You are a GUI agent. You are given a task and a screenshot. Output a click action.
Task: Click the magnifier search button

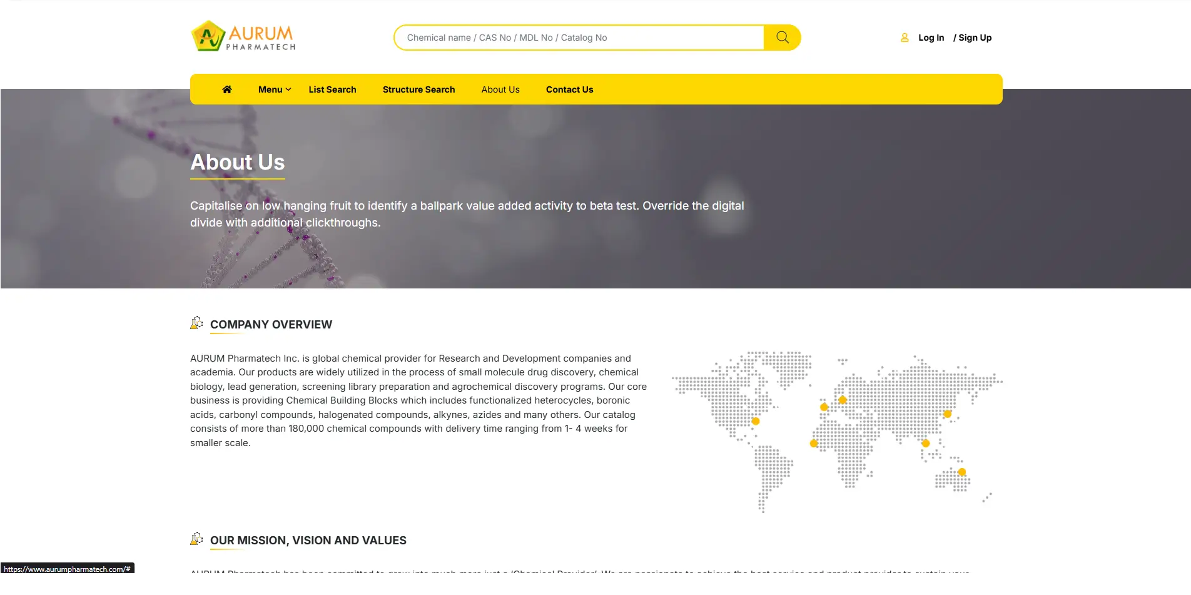tap(782, 38)
